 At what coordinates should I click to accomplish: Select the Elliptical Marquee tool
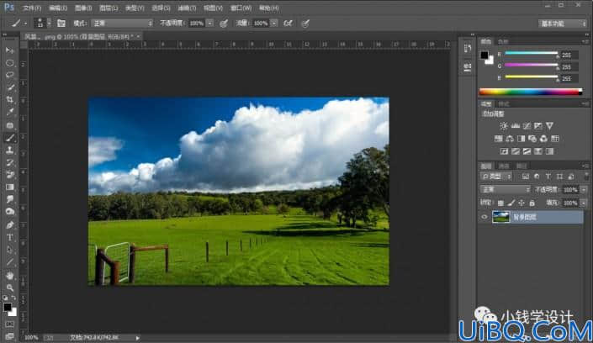point(10,63)
